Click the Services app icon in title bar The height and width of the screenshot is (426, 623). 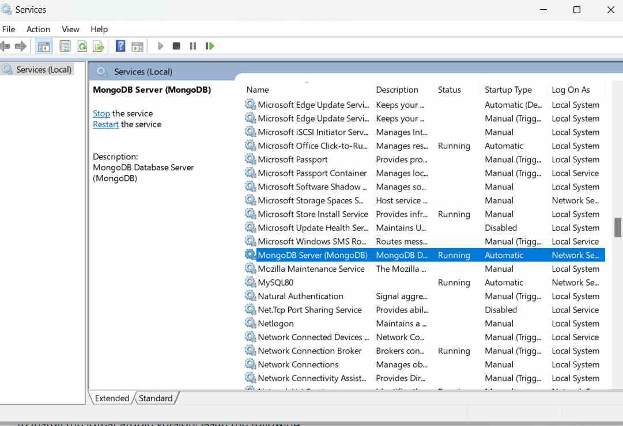[6, 9]
